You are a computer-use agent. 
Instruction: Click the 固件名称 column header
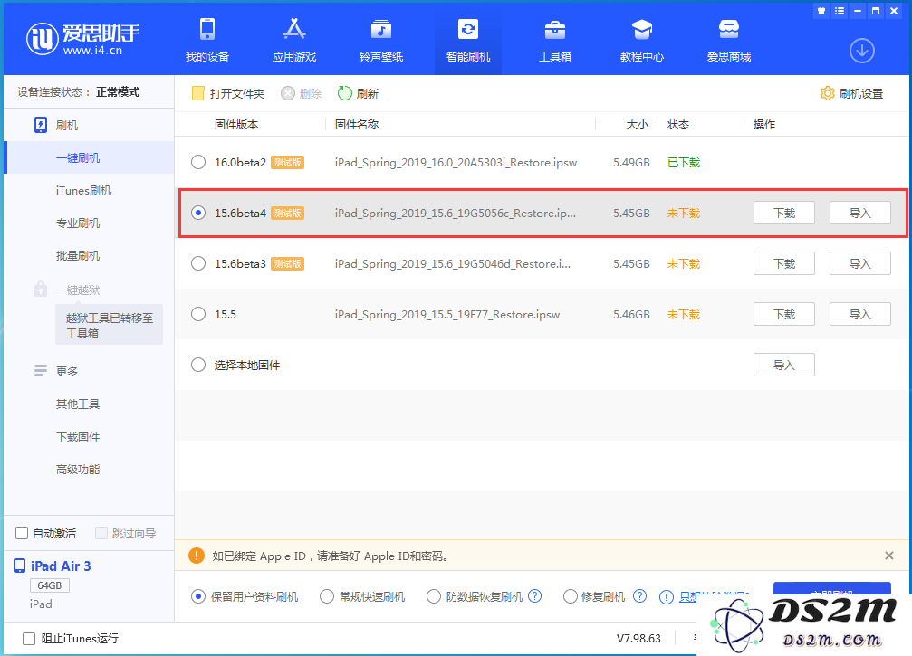click(x=357, y=124)
